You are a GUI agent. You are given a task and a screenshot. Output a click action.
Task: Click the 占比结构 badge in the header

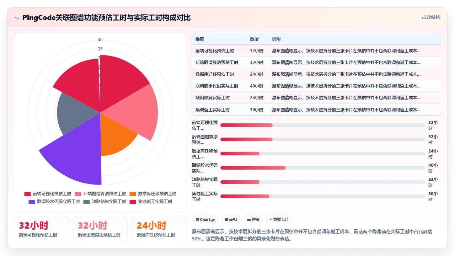(x=431, y=17)
